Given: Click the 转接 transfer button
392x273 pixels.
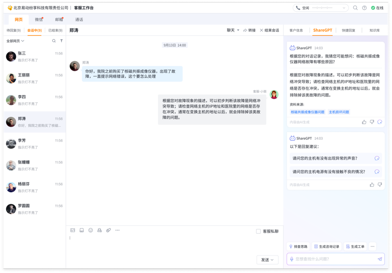Looking at the screenshot, I should (x=249, y=30).
